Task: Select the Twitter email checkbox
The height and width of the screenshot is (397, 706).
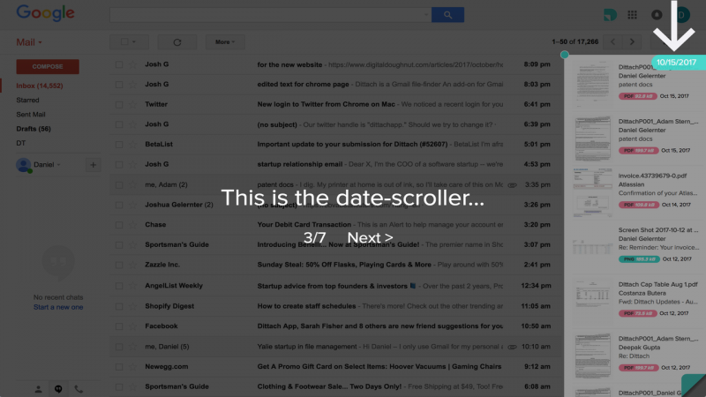Action: [x=119, y=104]
